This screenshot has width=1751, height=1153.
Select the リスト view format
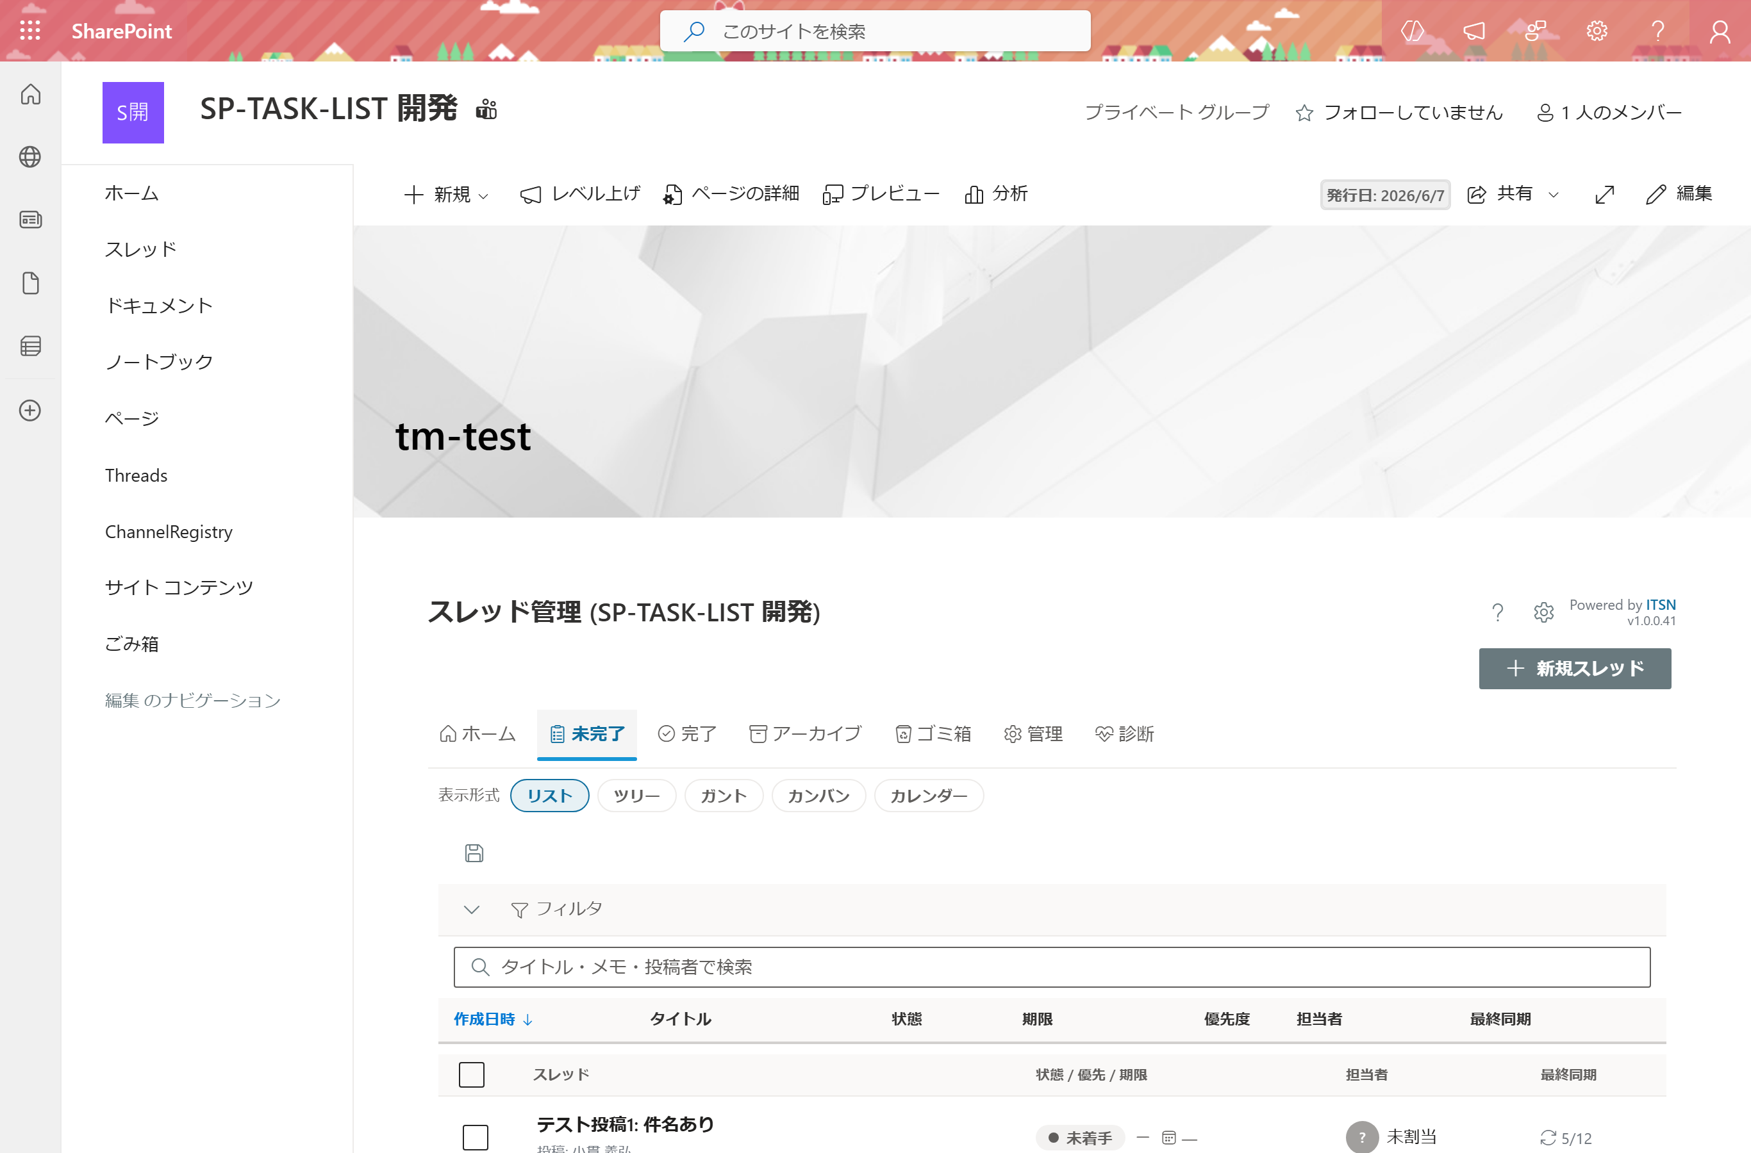[549, 795]
